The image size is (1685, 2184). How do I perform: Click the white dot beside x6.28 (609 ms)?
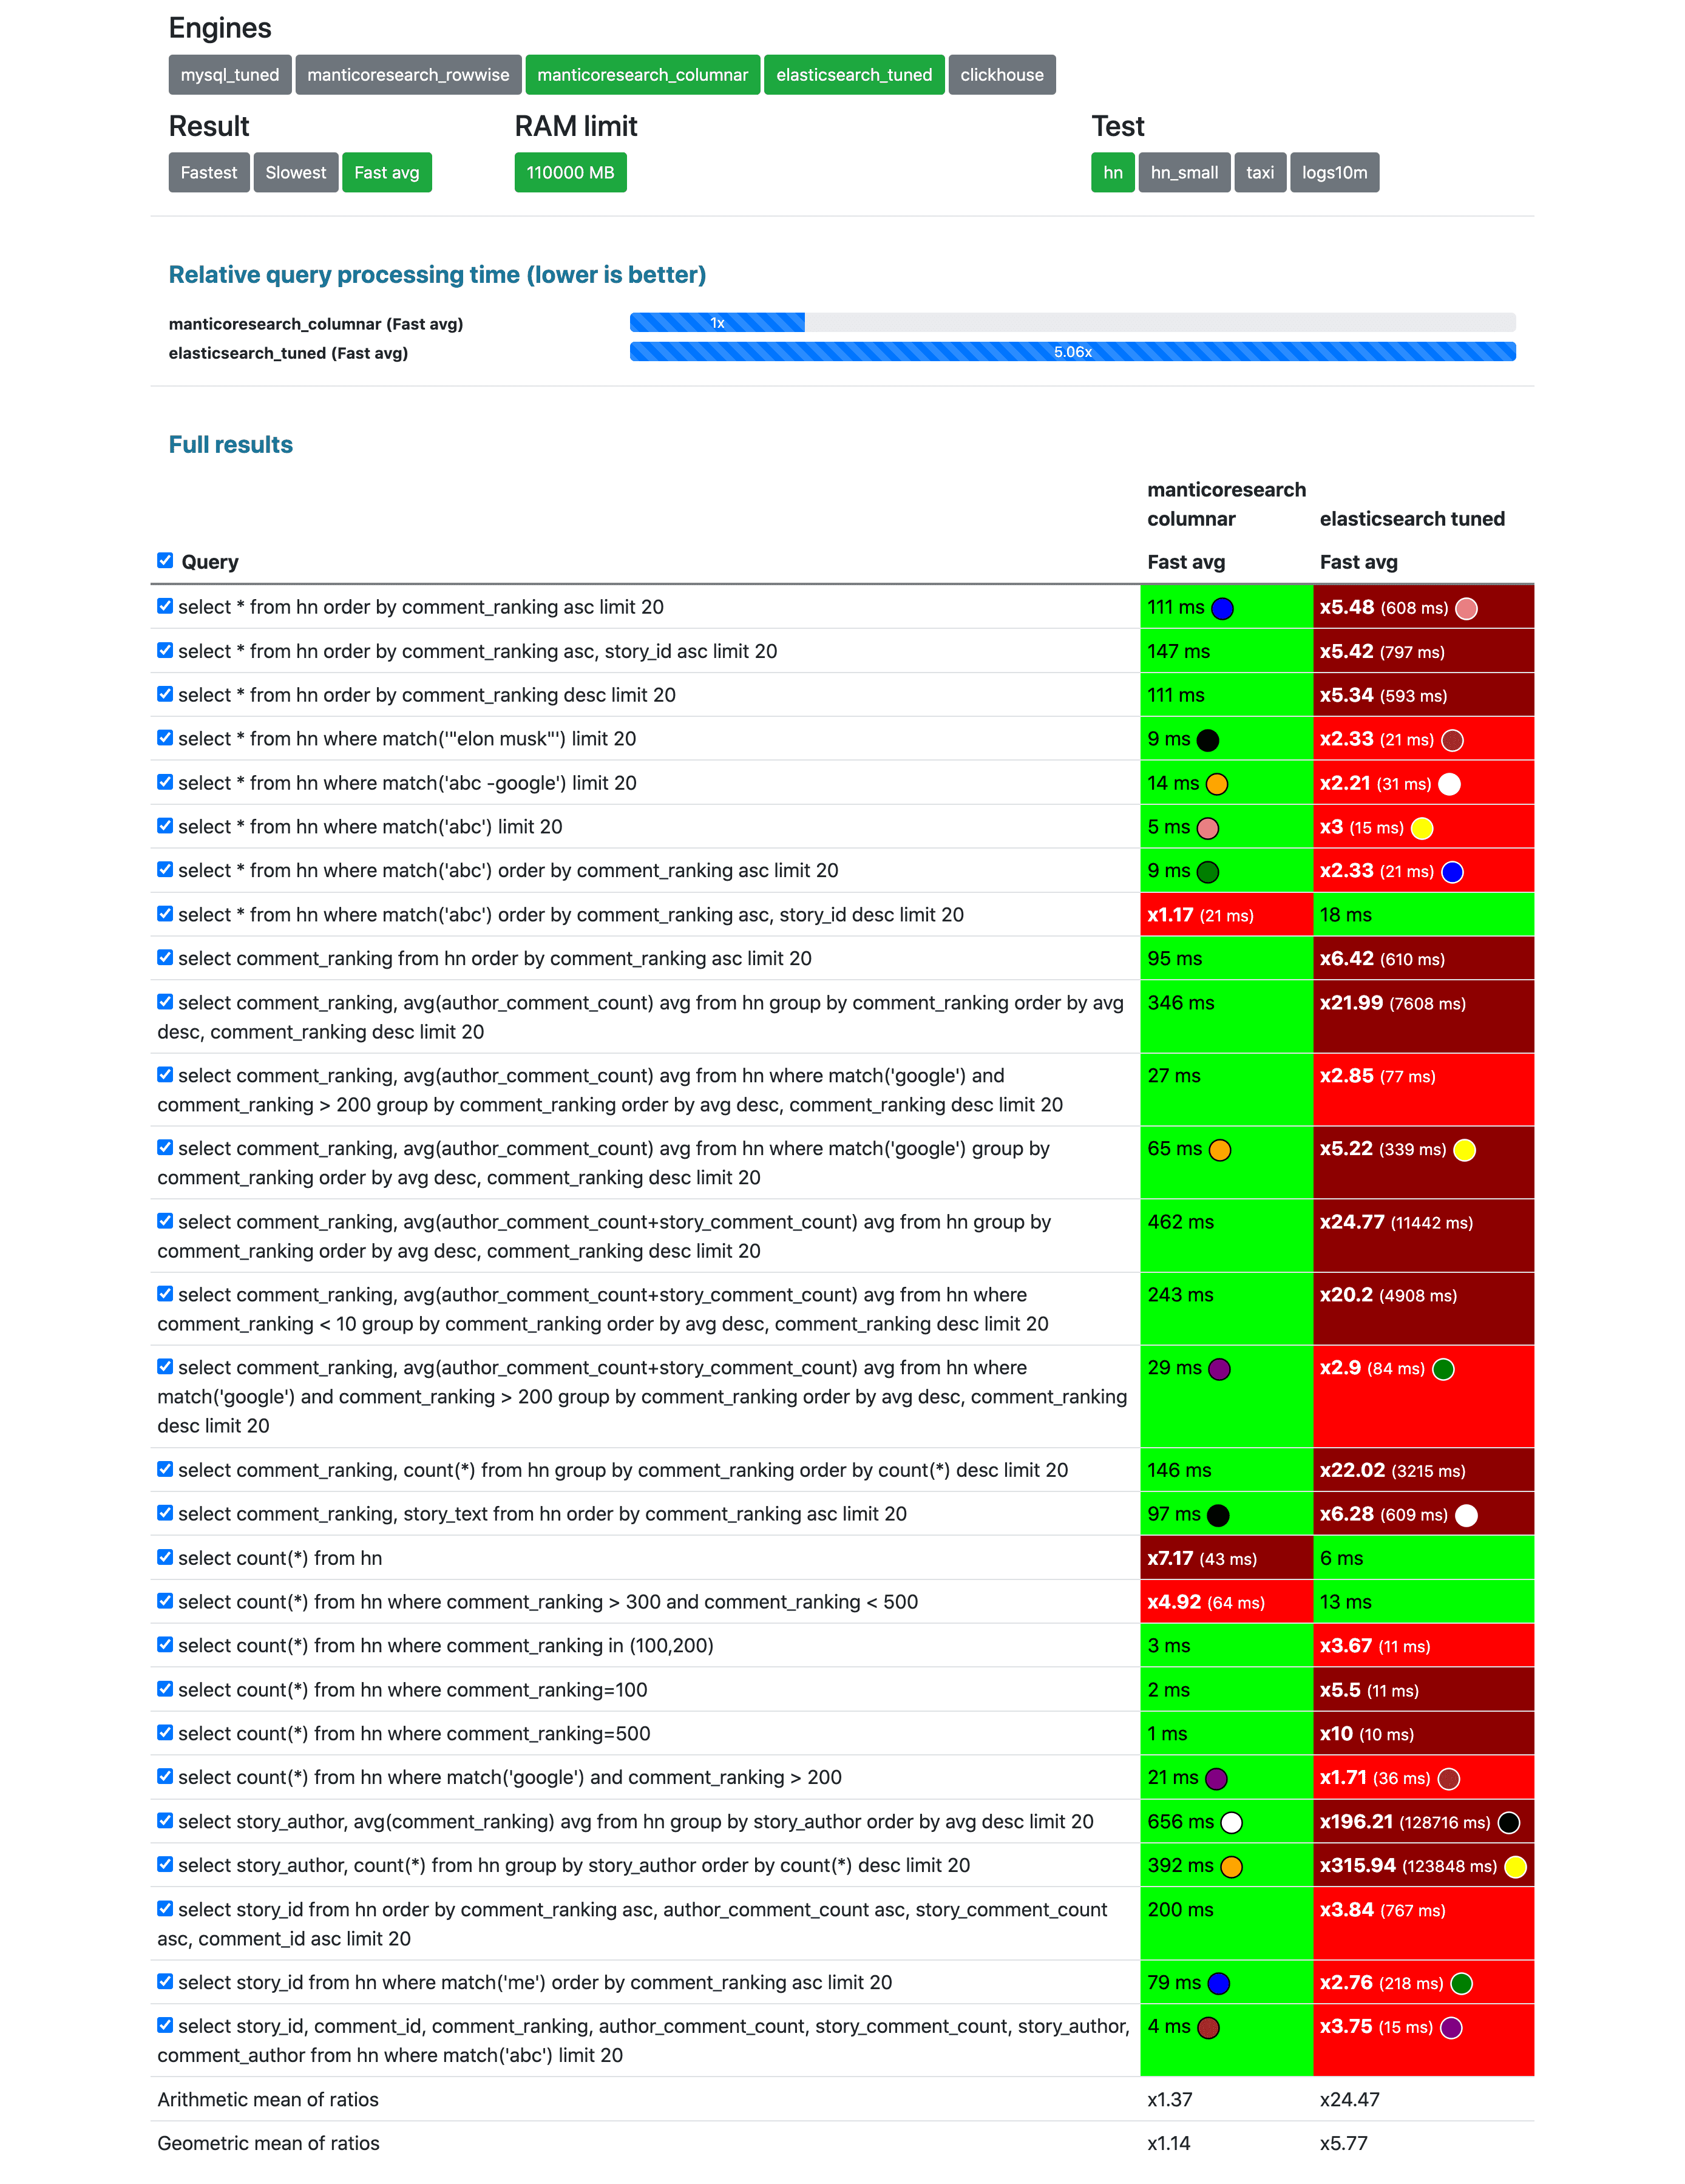click(x=1466, y=1515)
